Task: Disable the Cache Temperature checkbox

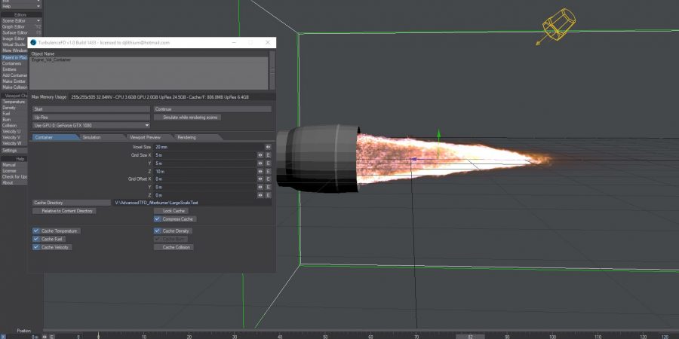Action: 36,231
